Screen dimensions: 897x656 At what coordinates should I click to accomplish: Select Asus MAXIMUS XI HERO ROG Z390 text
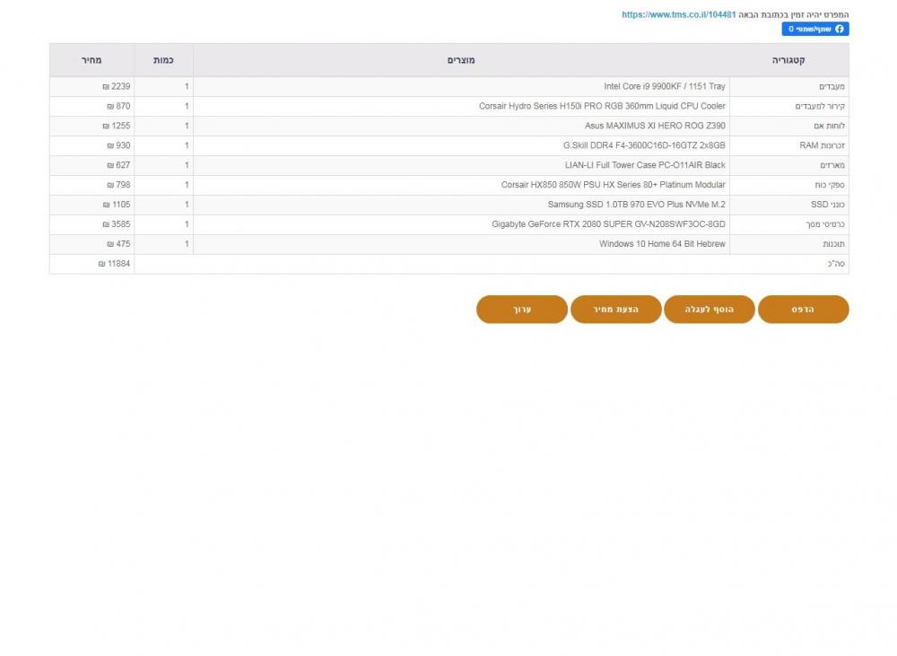tap(655, 126)
